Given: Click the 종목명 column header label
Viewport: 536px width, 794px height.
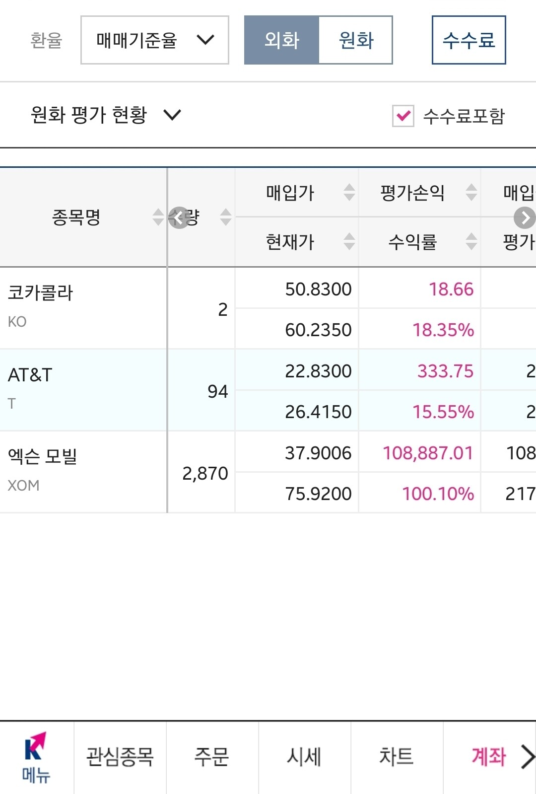Looking at the screenshot, I should (x=76, y=217).
